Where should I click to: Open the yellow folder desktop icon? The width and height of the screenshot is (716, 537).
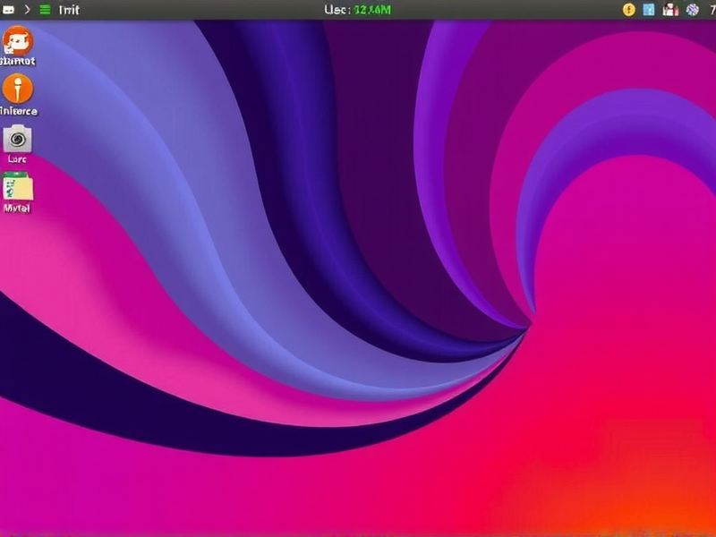click(17, 186)
